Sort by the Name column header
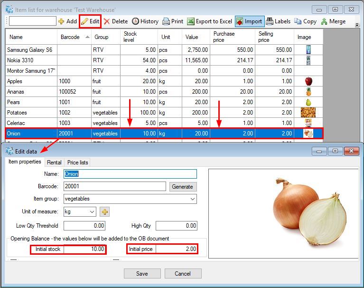The height and width of the screenshot is (288, 364). [31, 37]
